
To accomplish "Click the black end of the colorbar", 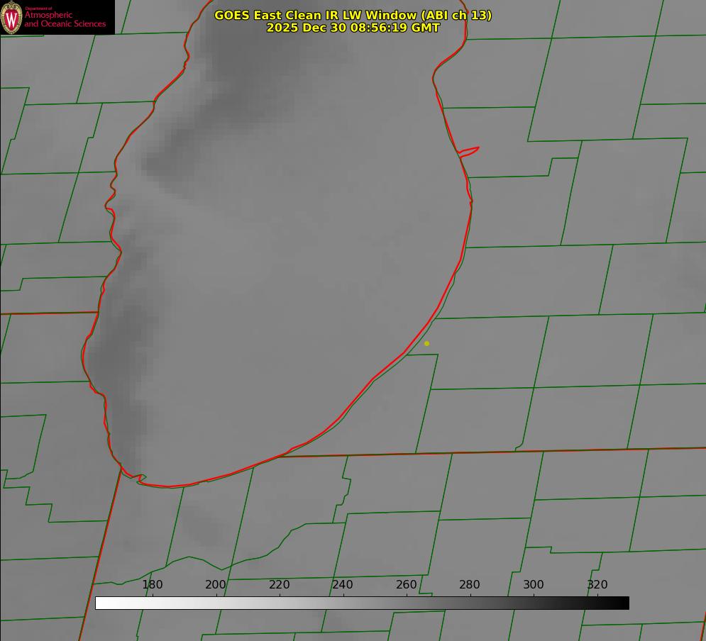I will pyautogui.click(x=624, y=603).
